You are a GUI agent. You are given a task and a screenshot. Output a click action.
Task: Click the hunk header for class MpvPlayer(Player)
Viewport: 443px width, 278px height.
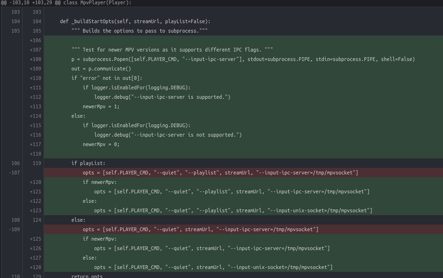pos(66,2)
